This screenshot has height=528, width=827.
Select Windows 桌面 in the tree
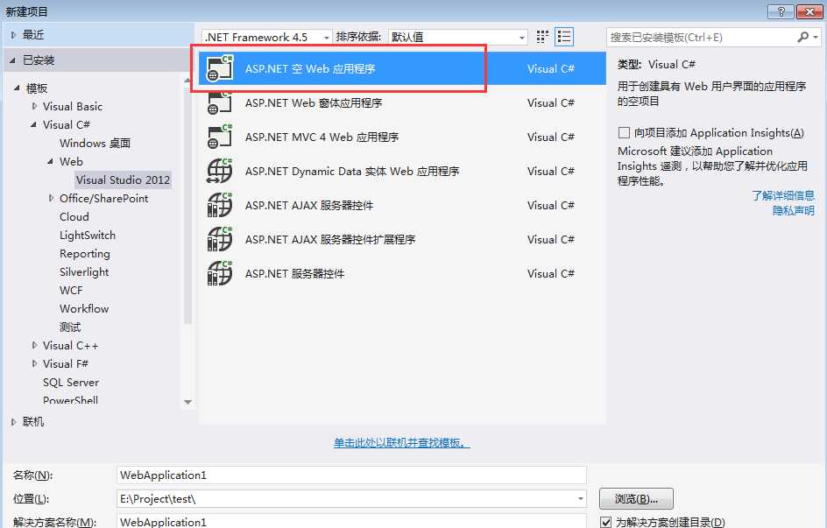tap(95, 144)
